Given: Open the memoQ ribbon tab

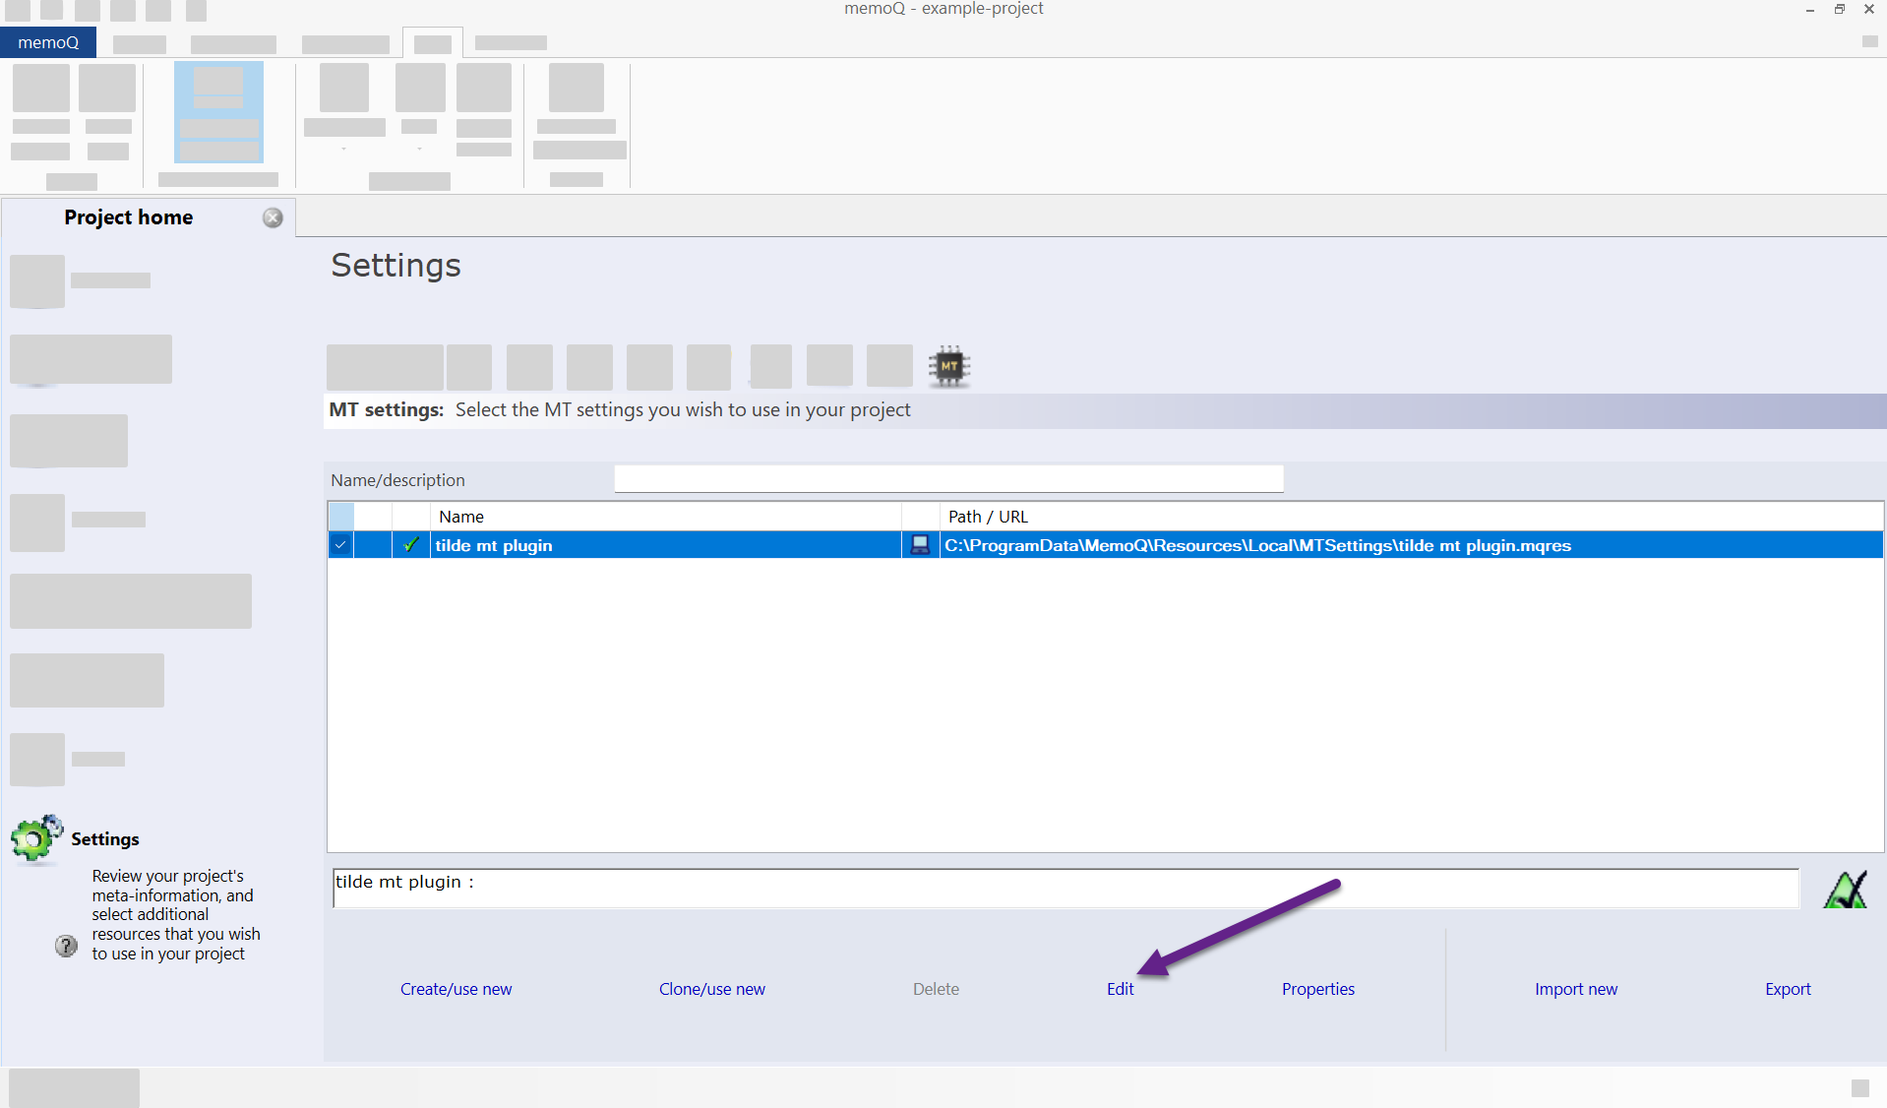Looking at the screenshot, I should pyautogui.click(x=48, y=42).
